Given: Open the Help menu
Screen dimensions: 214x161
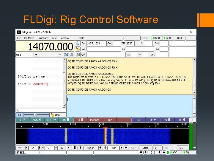Looking at the screenshot, I should pyautogui.click(x=82, y=38).
